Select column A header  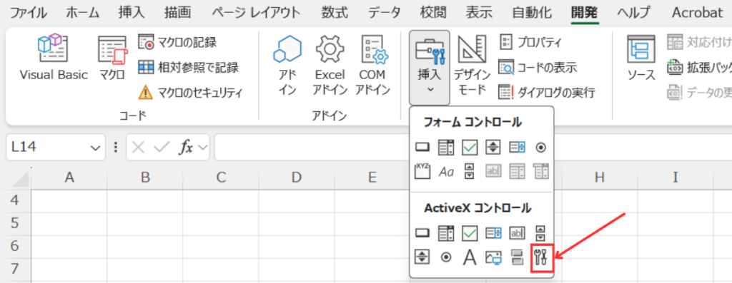pos(69,177)
